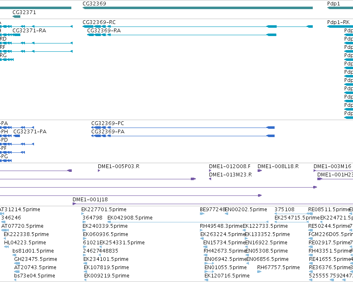353x282 pixels.
Task: Select the CG32369-RC transcript label
Action: [99, 22]
